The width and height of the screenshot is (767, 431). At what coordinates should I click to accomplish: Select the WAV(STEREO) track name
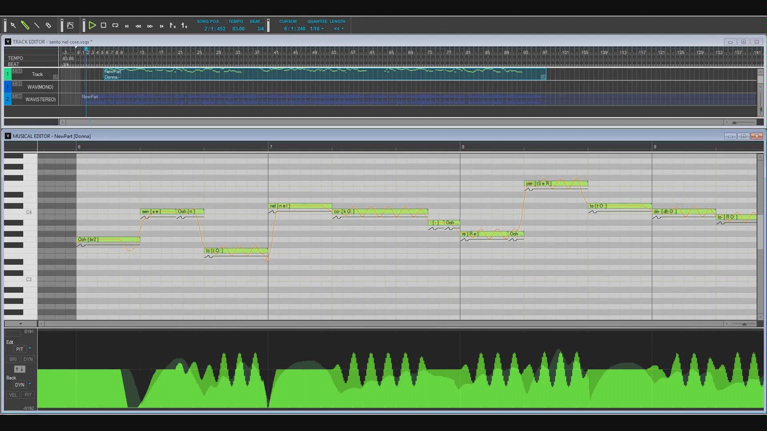tap(41, 100)
